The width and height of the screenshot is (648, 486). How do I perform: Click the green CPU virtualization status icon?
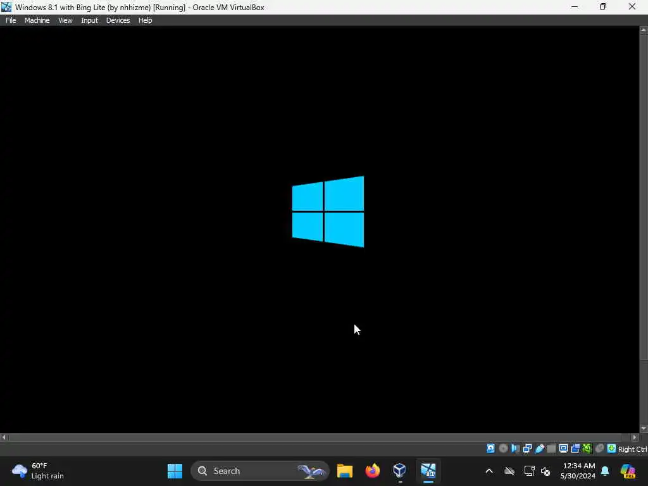point(587,449)
